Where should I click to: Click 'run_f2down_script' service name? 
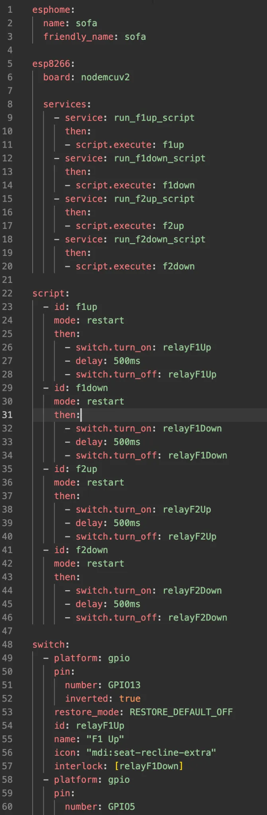click(160, 240)
